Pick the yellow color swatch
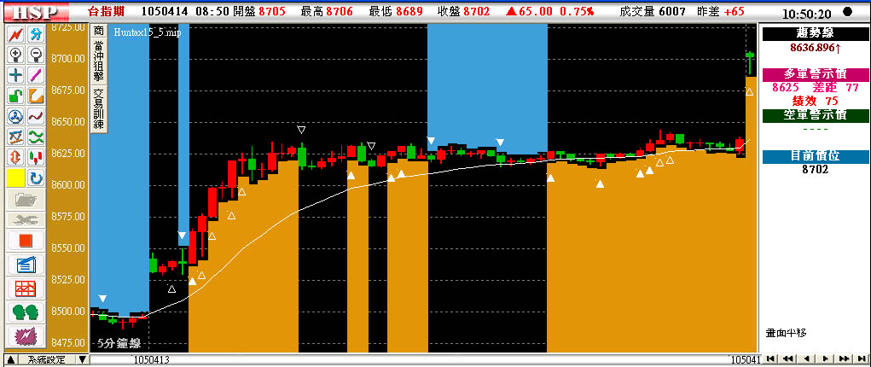The image size is (871, 367). point(16,178)
